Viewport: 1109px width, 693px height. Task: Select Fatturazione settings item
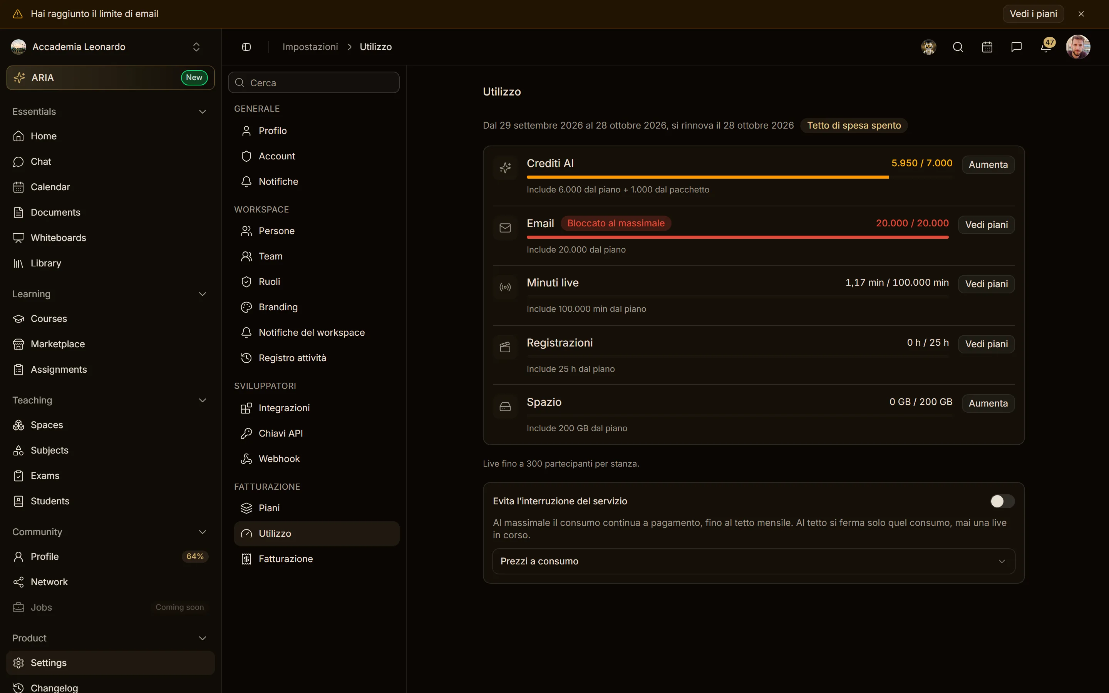click(317, 559)
